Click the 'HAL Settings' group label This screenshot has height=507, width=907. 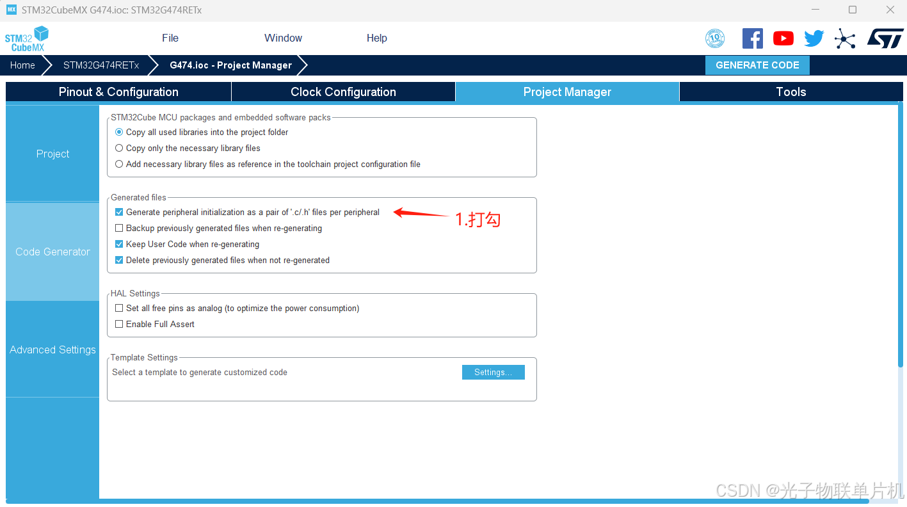135,293
